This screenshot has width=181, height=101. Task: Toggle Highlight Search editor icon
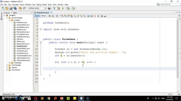[71, 16]
